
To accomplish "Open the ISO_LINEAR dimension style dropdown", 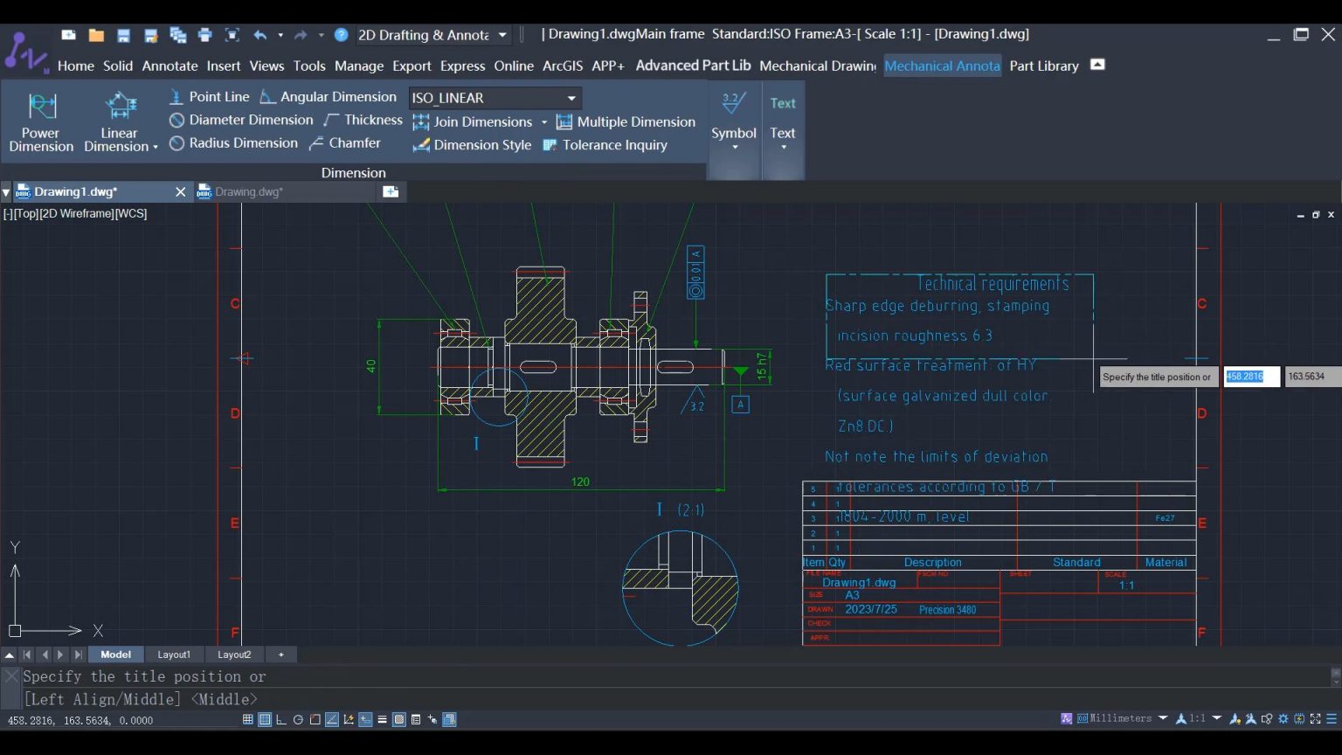I will (571, 98).
